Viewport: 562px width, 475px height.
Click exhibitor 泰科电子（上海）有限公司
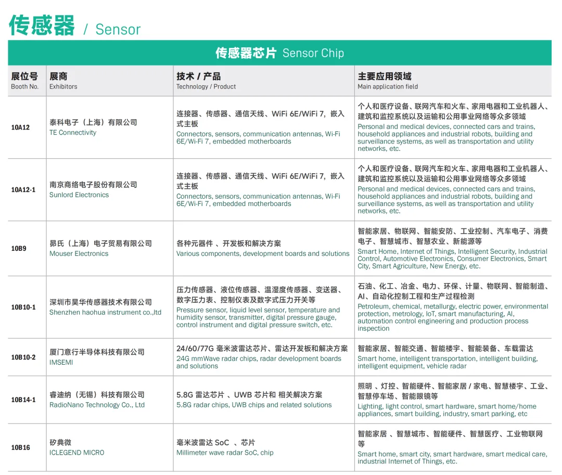pyautogui.click(x=93, y=122)
